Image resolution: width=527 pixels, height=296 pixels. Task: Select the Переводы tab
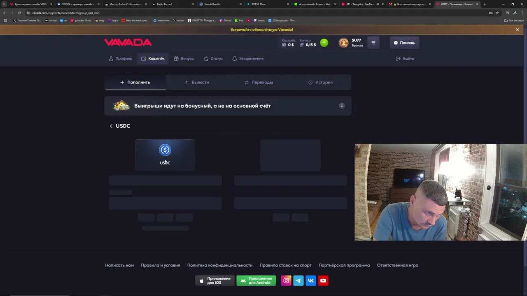pyautogui.click(x=259, y=82)
